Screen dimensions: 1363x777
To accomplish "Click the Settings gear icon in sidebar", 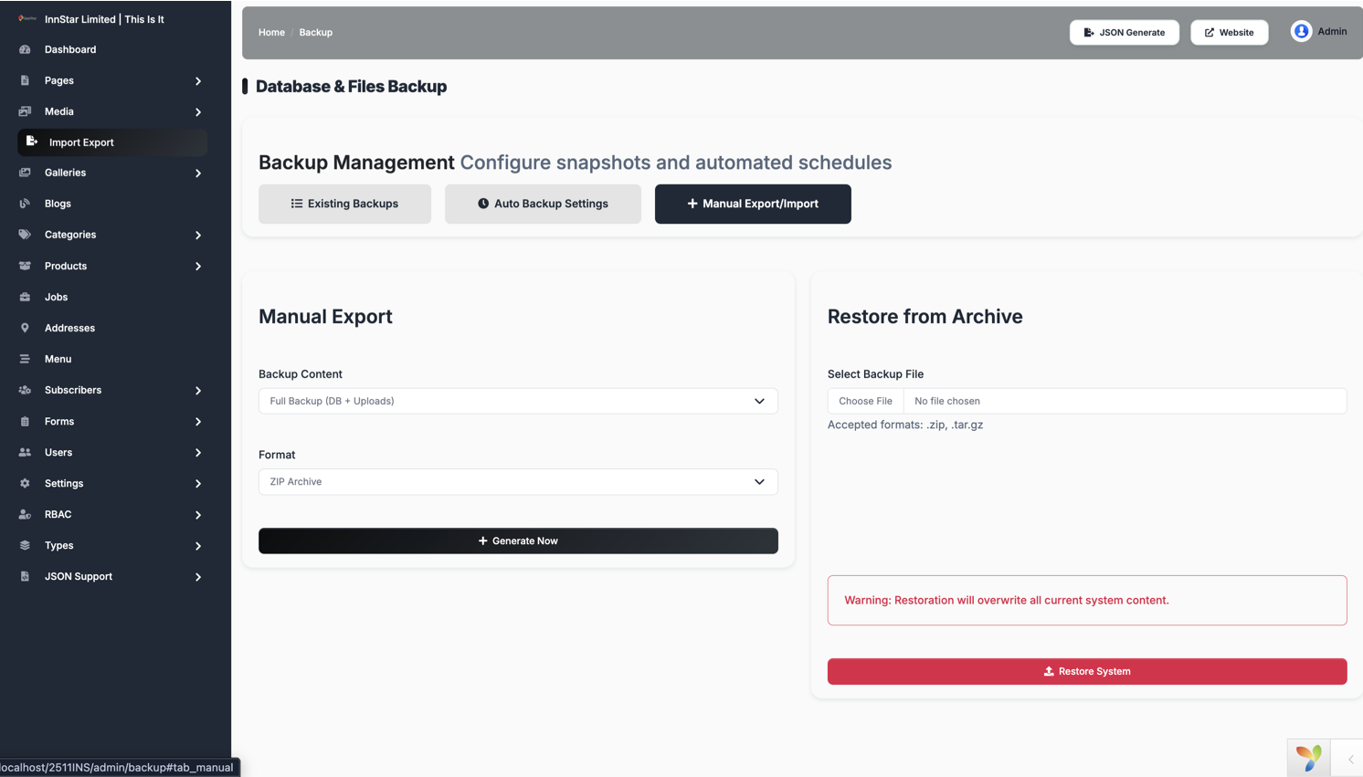I will [25, 483].
